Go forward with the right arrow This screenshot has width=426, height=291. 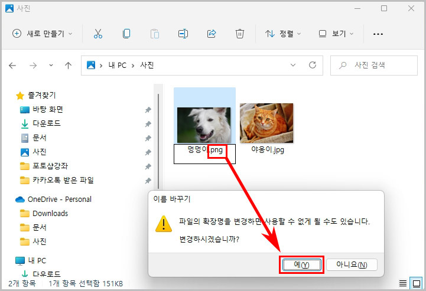point(33,66)
